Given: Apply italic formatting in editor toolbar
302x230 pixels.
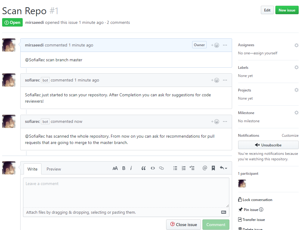Looking at the screenshot, I should (x=131, y=168).
